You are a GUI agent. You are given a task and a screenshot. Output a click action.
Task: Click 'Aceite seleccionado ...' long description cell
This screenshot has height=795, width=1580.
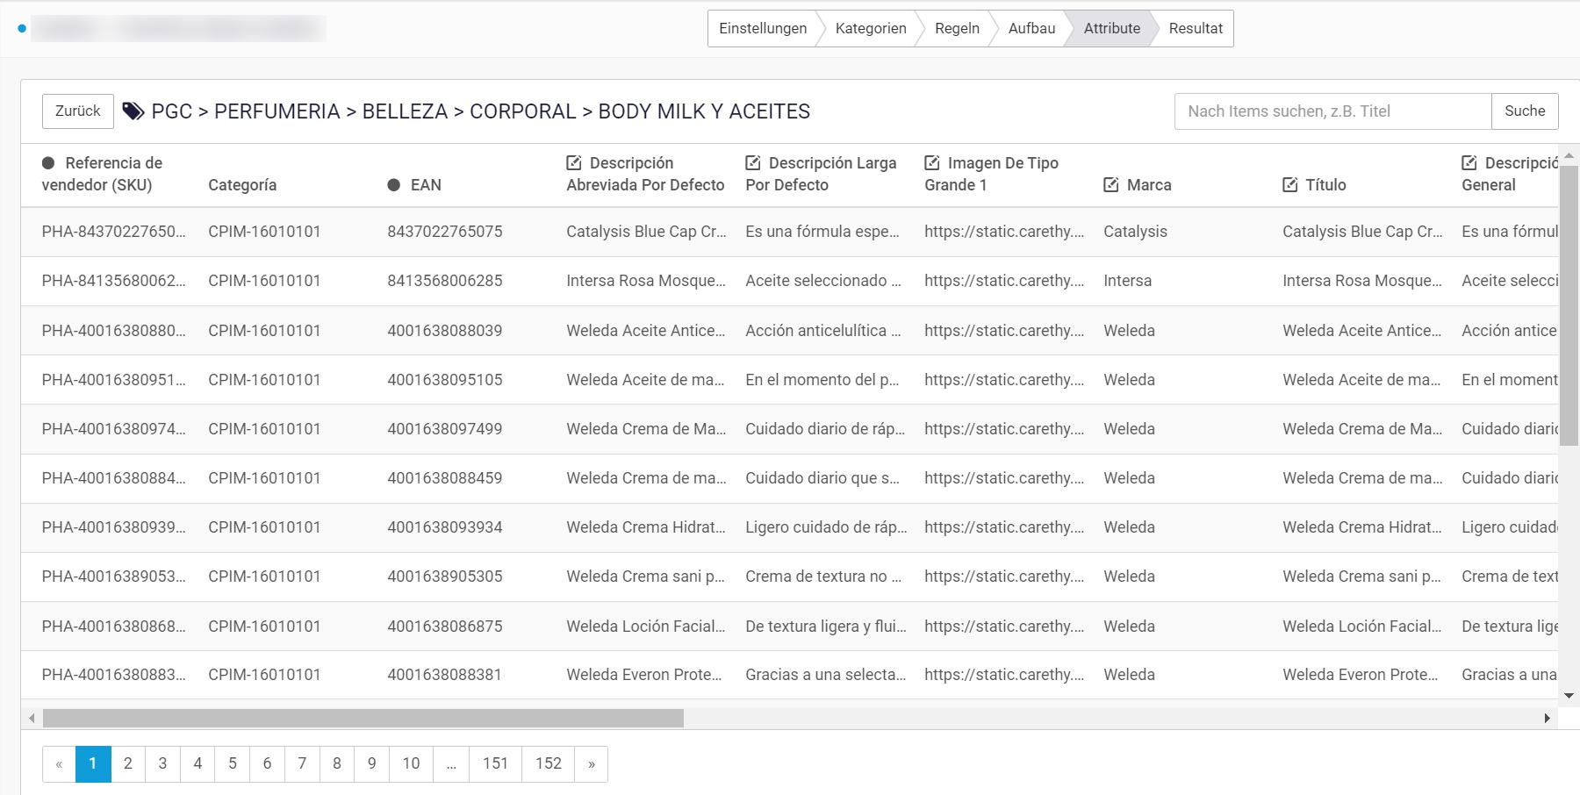(x=823, y=281)
